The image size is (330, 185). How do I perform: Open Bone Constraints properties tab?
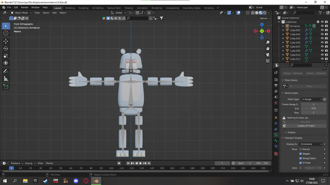click(276, 146)
